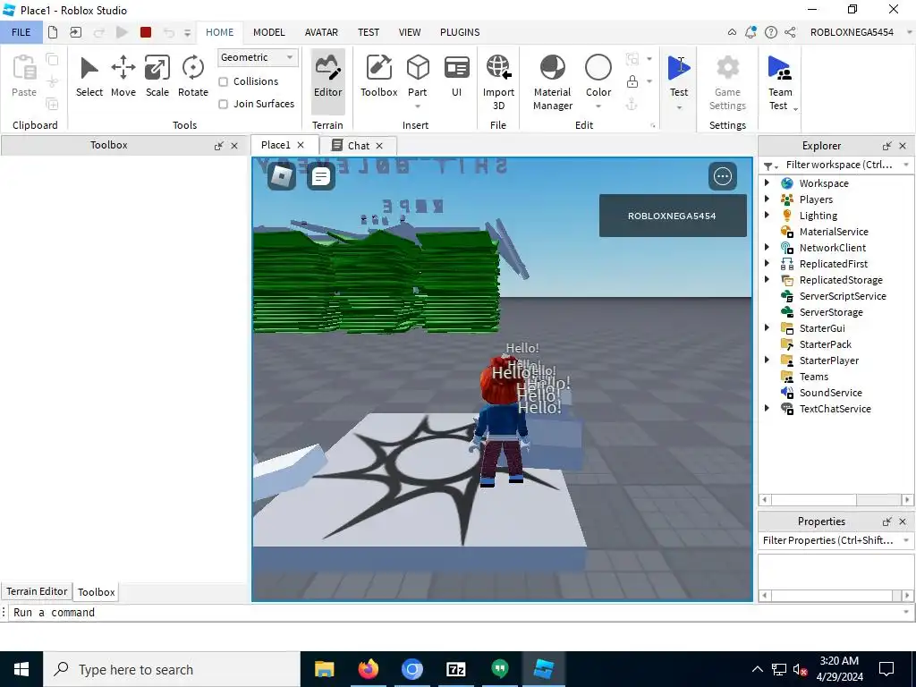Open Firefox from the taskbar

click(368, 669)
